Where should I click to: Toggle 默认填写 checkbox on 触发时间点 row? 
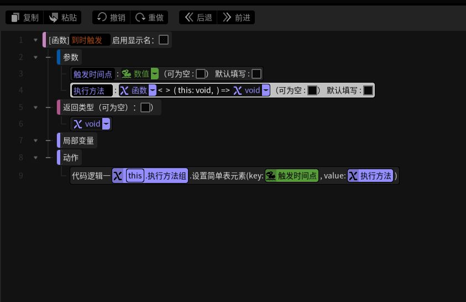(256, 74)
